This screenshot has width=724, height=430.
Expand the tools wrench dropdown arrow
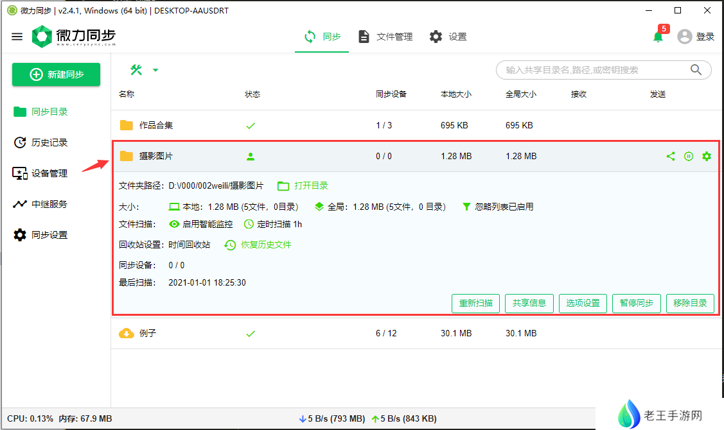[x=155, y=70]
